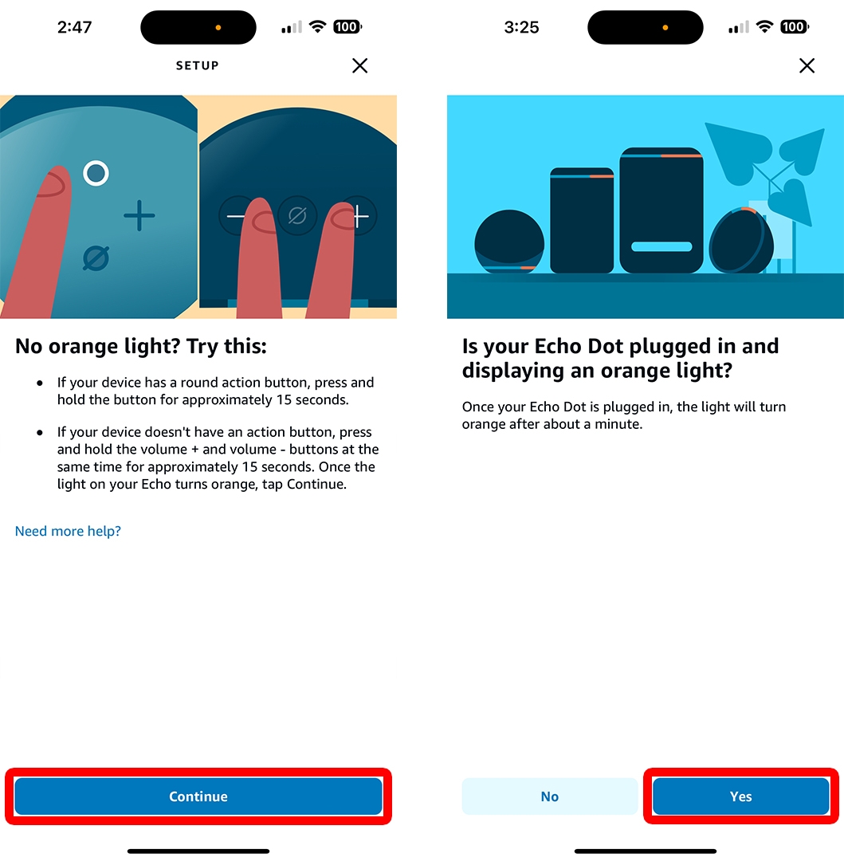
Task: Tap the Echo devices illustration with plant
Action: coord(646,206)
